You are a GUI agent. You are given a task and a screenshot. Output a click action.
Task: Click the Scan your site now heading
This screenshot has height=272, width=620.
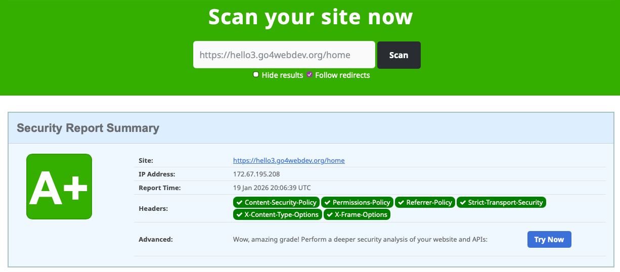311,17
